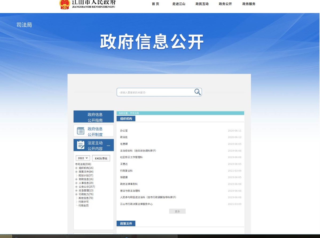Click the 组织机构 section header tab
Screen dimensions: 320x238
(126, 119)
